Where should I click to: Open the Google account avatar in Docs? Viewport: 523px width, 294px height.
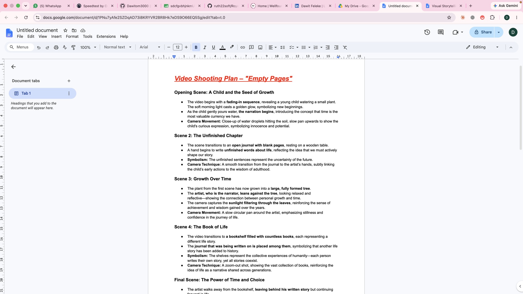coord(513,32)
